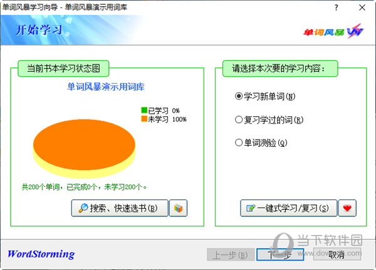Click the 下一步 next button
The height and width of the screenshot is (270, 376).
pos(280,255)
